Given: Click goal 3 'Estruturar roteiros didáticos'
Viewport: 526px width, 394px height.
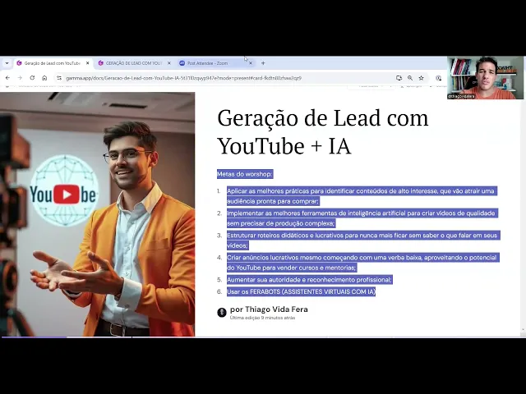Looking at the screenshot, I should coord(363,241).
